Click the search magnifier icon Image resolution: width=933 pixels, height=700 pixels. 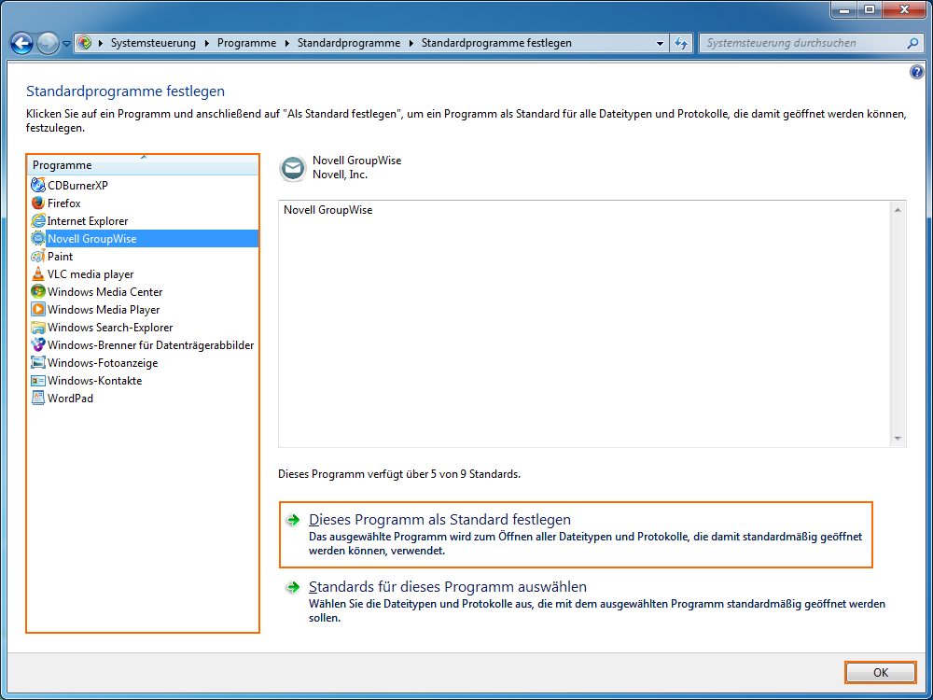tap(912, 43)
